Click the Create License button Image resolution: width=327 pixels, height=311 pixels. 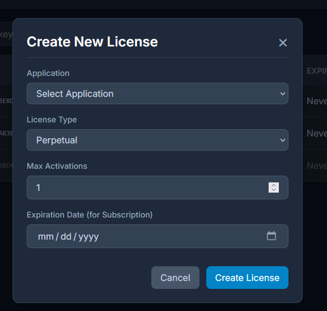[247, 278]
